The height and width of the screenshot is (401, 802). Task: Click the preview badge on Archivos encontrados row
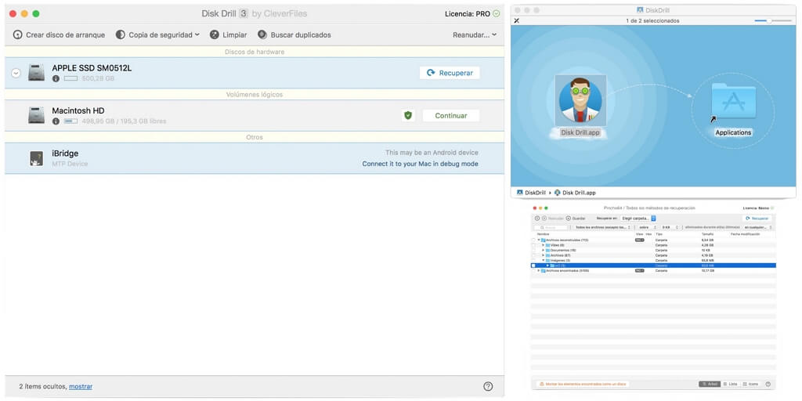coord(639,270)
